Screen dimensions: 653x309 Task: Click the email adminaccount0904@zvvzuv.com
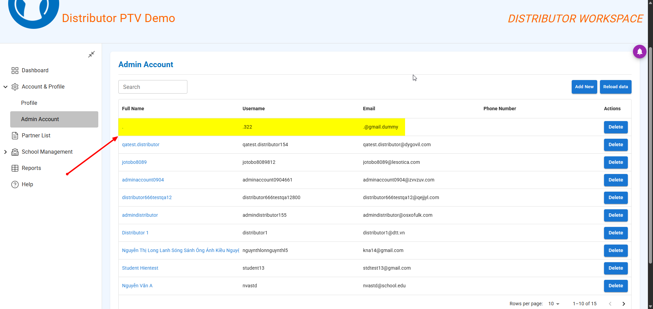[398, 180]
